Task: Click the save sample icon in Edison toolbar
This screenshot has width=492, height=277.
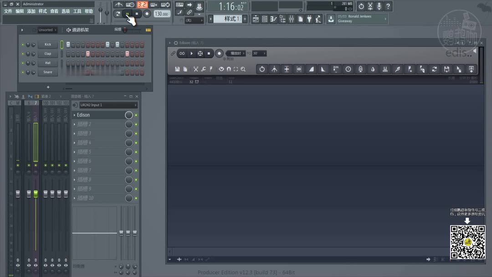Action: (x=177, y=69)
